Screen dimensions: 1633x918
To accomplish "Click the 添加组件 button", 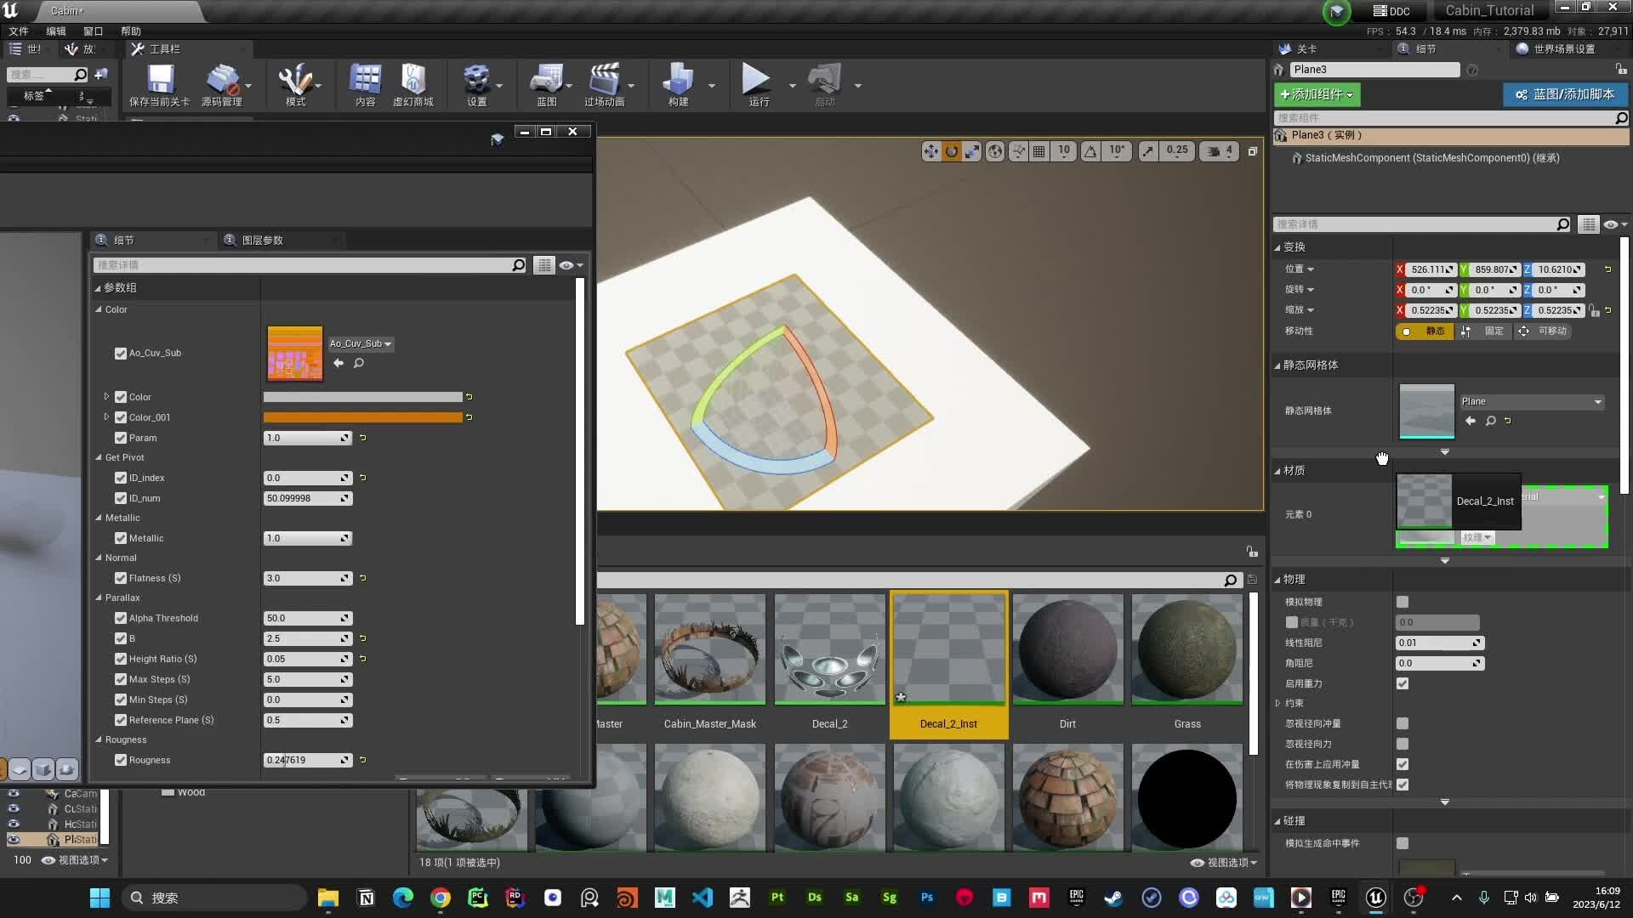I will (x=1317, y=94).
